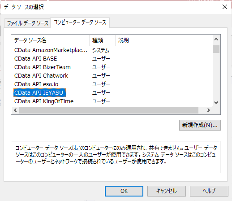Viewport: 232px width, 201px height.
Task: Select CData AmazonMarketplac... data source row
Action: click(51, 50)
